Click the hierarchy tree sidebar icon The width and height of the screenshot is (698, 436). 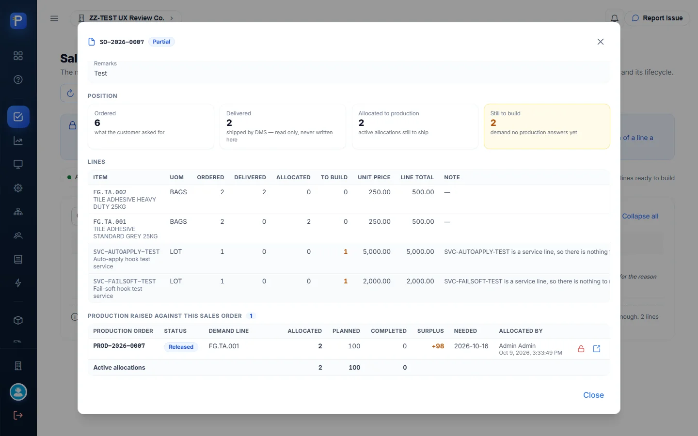pyautogui.click(x=18, y=212)
